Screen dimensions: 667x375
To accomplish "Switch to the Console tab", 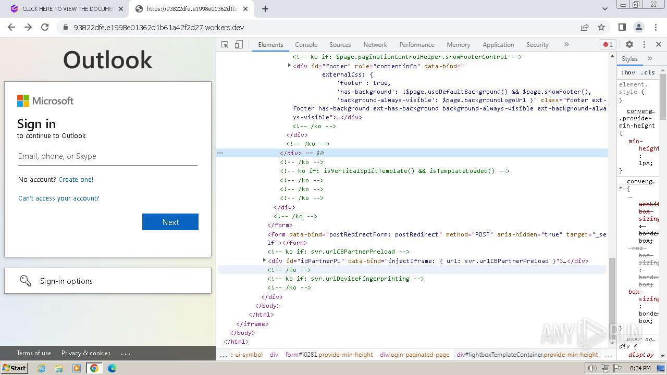I will point(306,45).
